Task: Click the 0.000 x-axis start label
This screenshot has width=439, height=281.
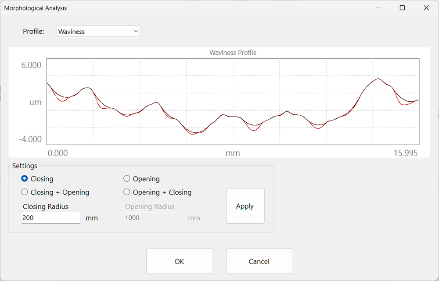Action: [x=58, y=153]
